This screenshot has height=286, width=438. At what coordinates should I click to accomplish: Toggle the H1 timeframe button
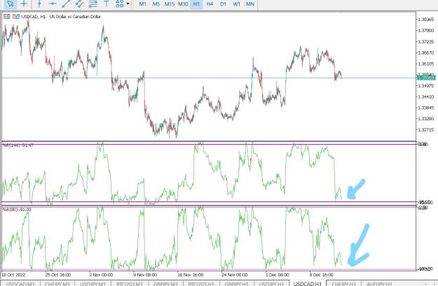(x=196, y=4)
